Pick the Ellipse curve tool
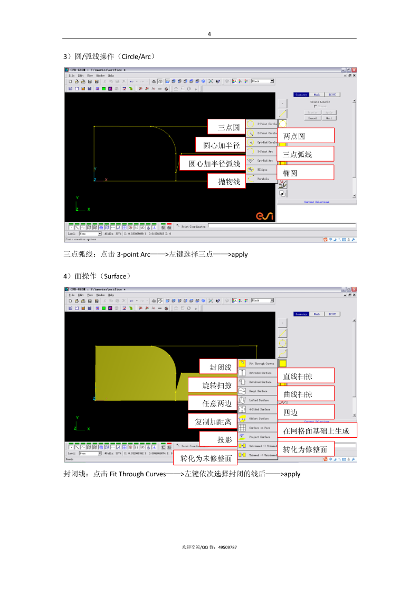419x593 pixels. click(x=262, y=170)
